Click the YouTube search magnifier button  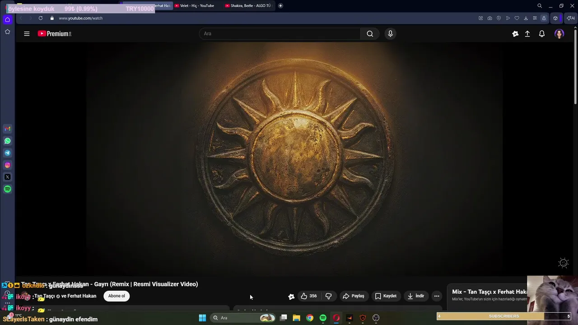click(x=370, y=34)
